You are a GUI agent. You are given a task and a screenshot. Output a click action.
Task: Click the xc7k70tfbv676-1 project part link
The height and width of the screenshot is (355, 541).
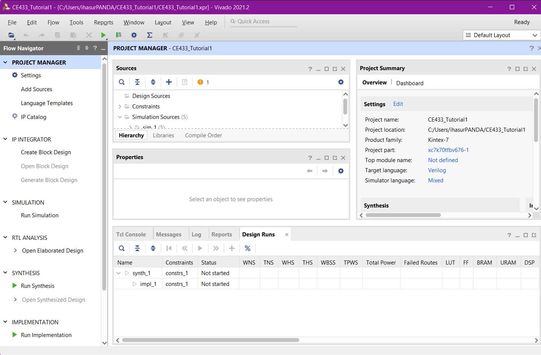tap(448, 150)
